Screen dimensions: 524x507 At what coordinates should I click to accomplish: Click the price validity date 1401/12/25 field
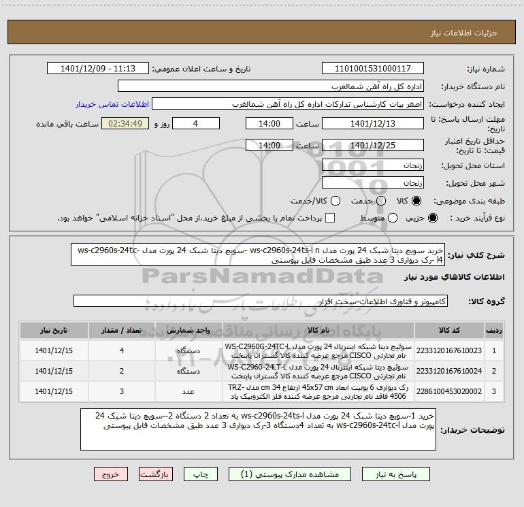point(373,145)
